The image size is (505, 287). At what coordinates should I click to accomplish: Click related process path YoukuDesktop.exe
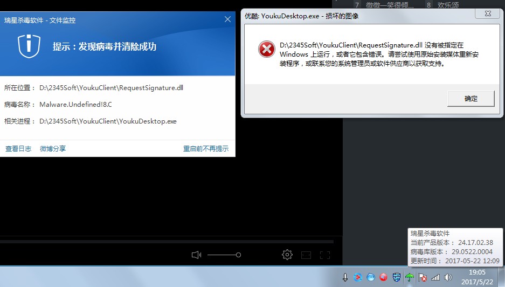point(108,121)
